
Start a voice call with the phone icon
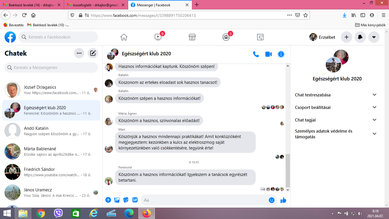(256, 54)
